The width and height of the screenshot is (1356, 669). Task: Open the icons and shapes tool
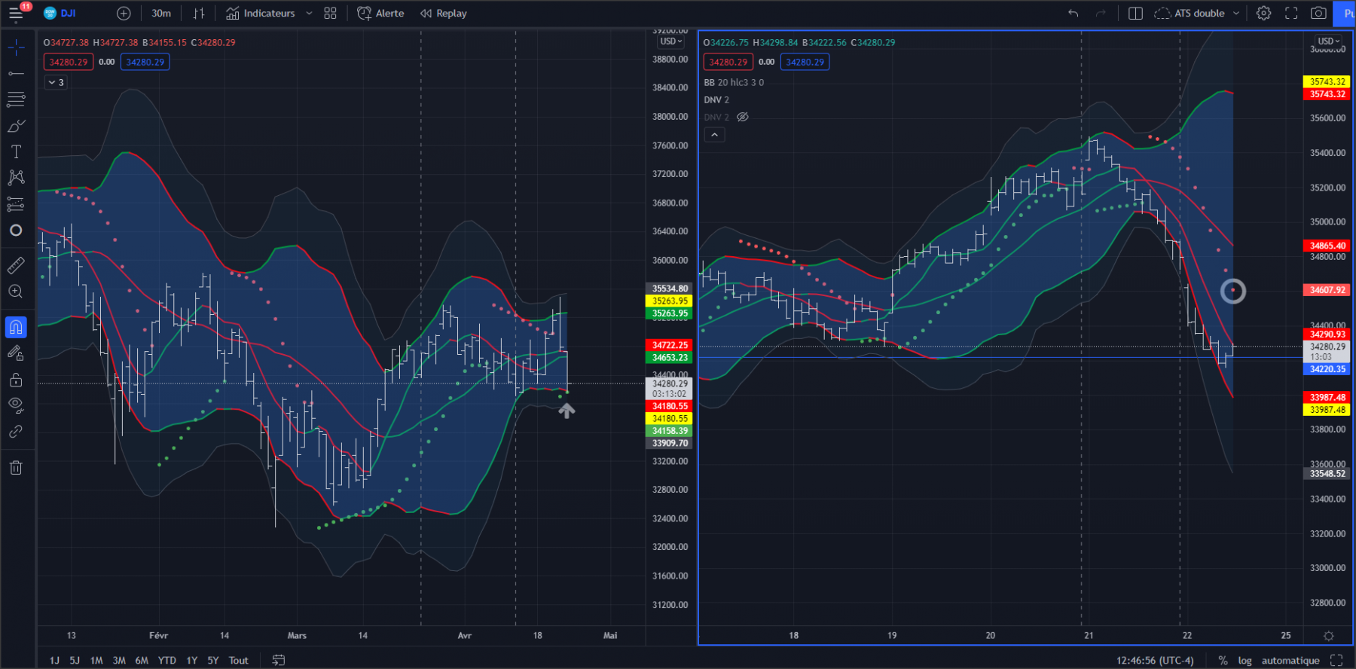tap(16, 230)
